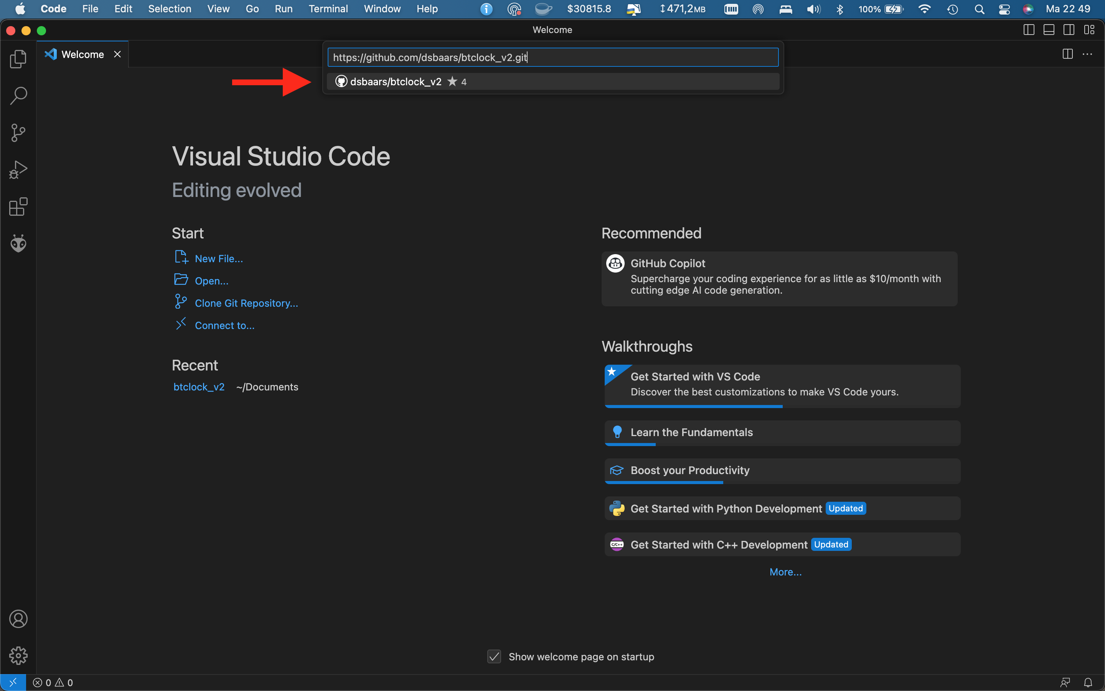Uncheck Show welcome page on startup
The image size is (1105, 691).
494,657
